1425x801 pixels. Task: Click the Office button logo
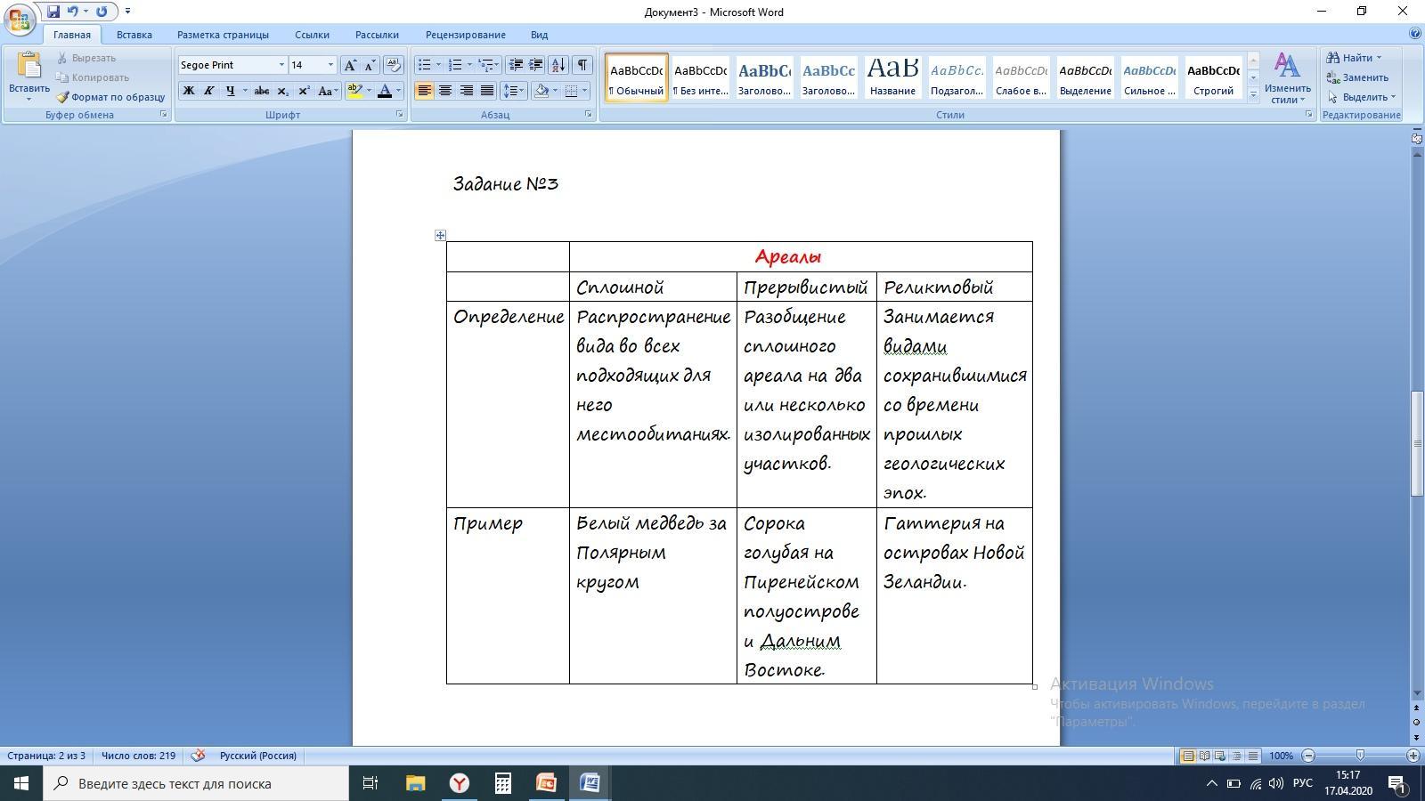19,20
